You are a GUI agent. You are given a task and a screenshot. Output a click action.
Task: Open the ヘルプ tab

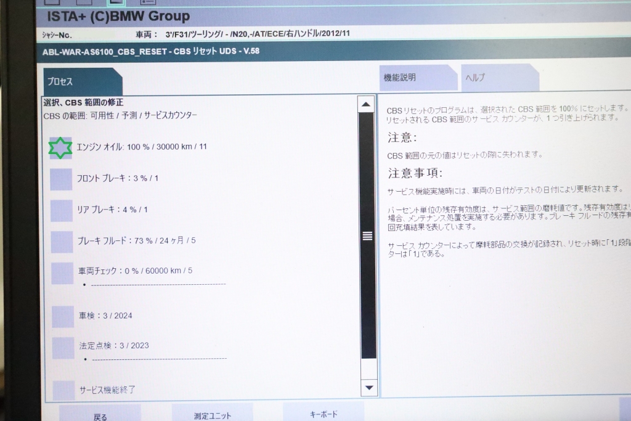point(499,77)
